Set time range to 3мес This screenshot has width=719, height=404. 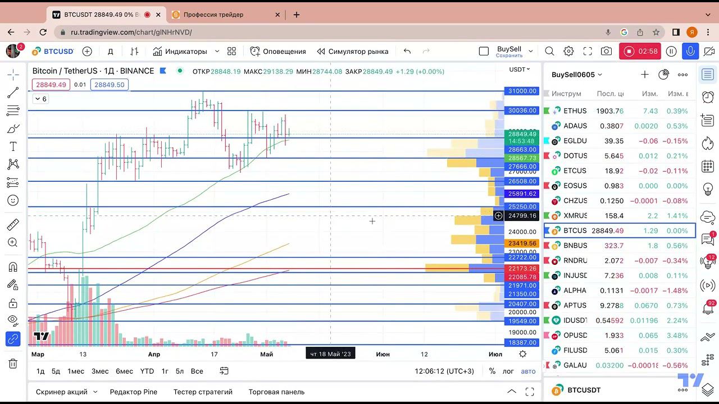click(x=100, y=371)
